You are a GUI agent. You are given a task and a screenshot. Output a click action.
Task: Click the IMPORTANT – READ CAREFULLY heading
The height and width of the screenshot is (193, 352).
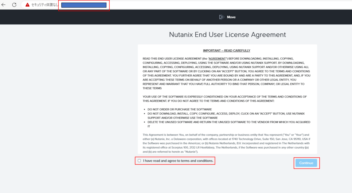tap(226, 51)
